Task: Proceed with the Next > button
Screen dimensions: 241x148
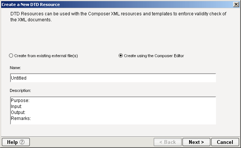Action: (196, 142)
